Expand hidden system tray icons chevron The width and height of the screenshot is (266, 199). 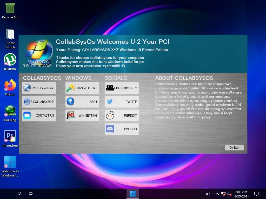click(217, 194)
